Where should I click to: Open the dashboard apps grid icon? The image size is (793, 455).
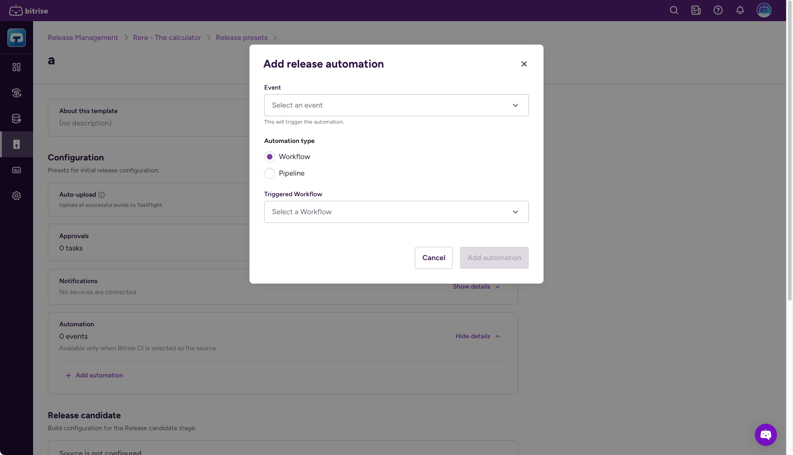tap(17, 67)
